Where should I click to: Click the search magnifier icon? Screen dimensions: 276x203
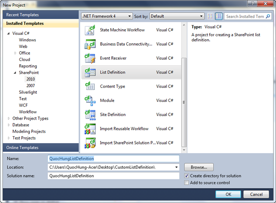tap(268, 16)
